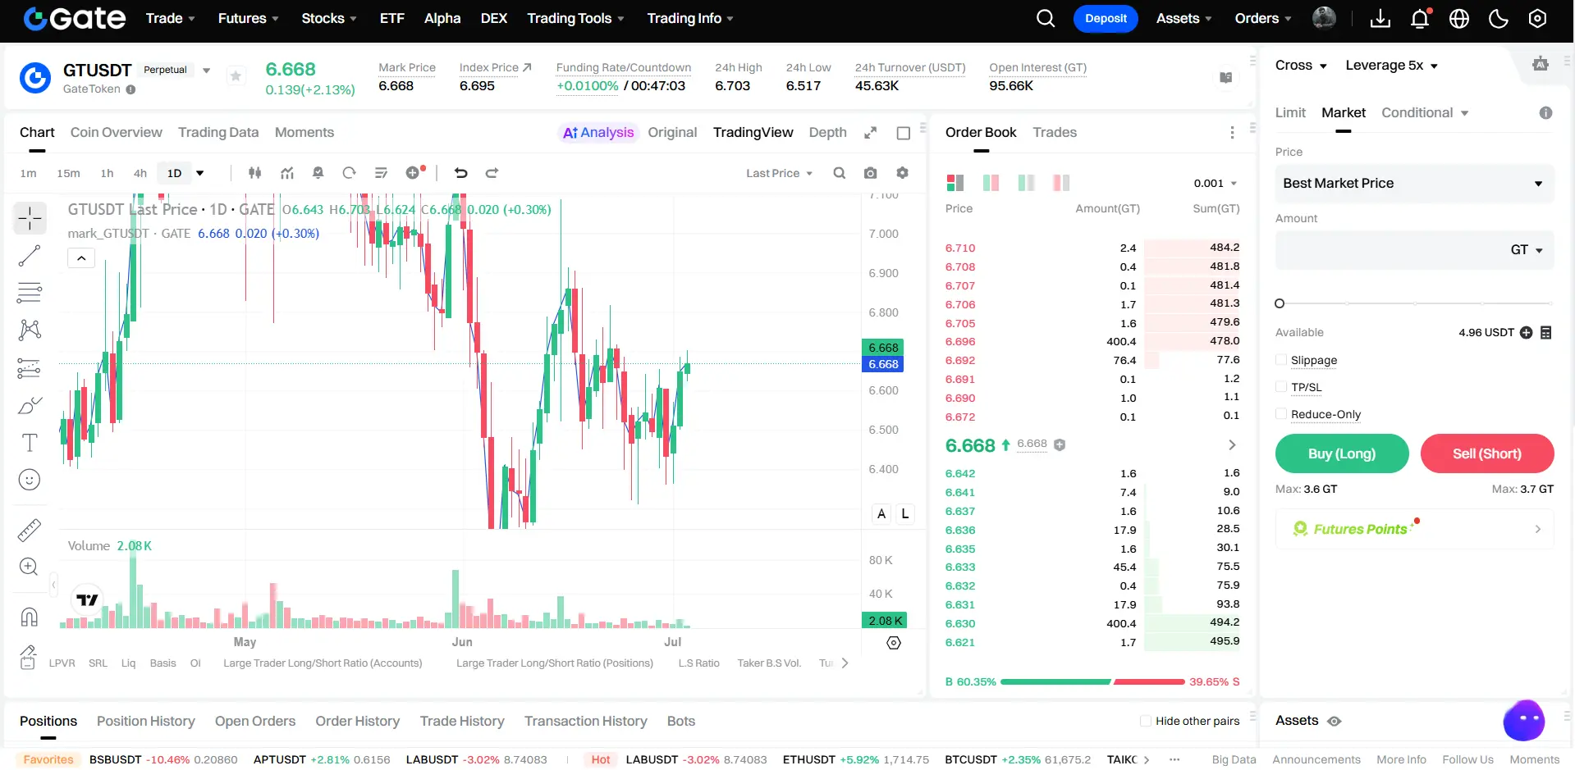
Task: Select the zoom in tool
Action: (30, 567)
